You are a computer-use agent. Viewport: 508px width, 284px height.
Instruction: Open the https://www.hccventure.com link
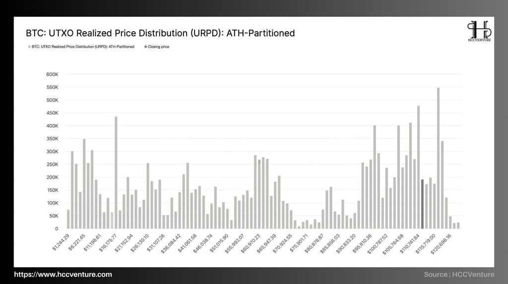click(x=63, y=274)
